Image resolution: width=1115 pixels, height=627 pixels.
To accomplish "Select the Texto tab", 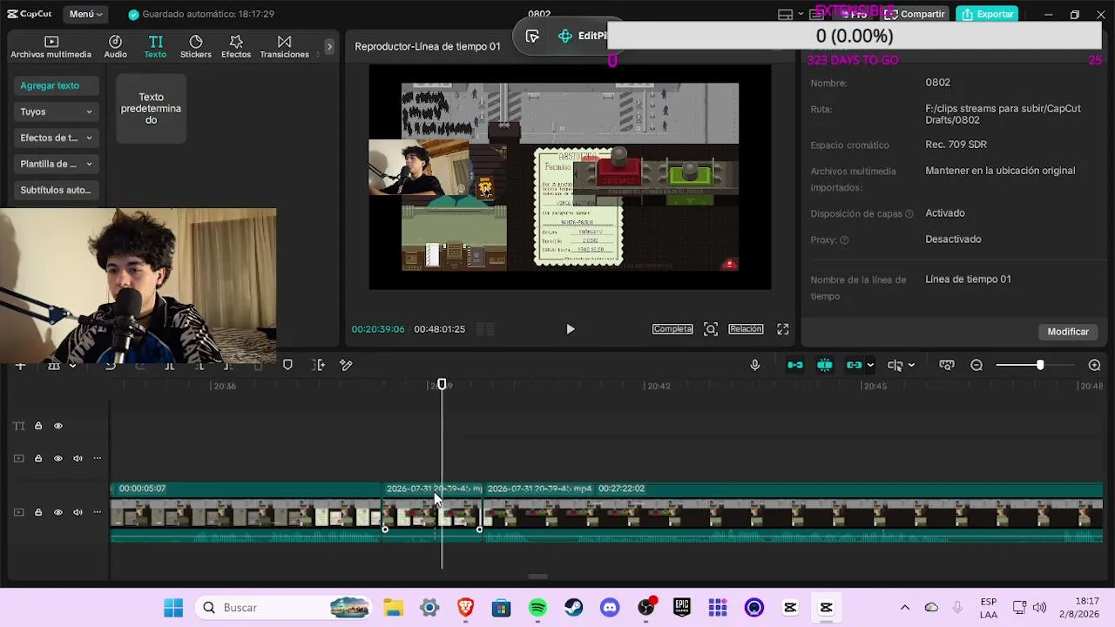I will (155, 47).
